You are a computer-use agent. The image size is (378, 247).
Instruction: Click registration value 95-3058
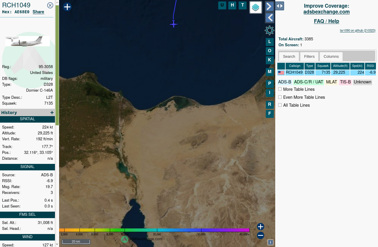(46, 67)
